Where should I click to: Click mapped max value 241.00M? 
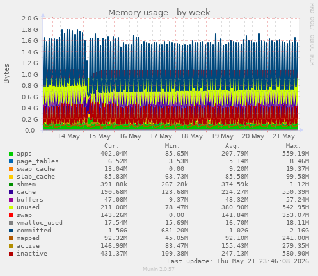coord(296,238)
